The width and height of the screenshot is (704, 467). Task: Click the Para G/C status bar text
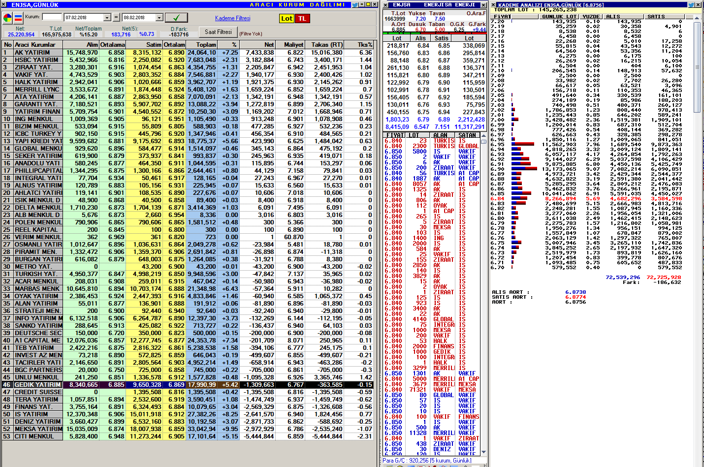coord(427,461)
